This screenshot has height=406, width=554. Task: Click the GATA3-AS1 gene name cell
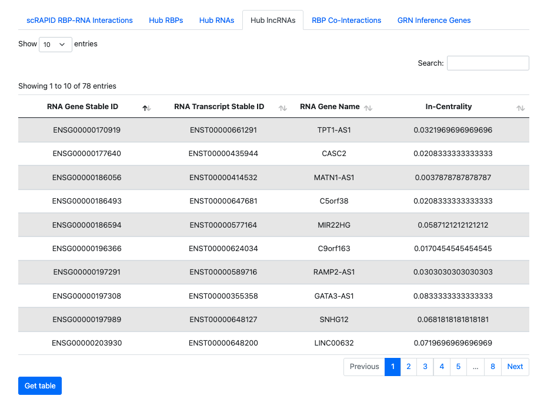333,296
